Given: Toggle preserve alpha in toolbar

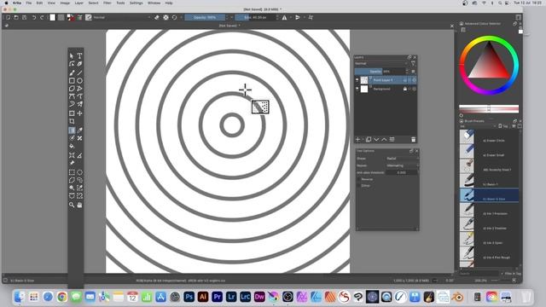Looking at the screenshot, I should [166, 17].
